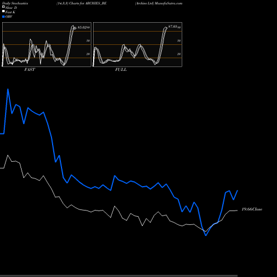
Task: Click the Slow D legend swatch
Action: 3,7
